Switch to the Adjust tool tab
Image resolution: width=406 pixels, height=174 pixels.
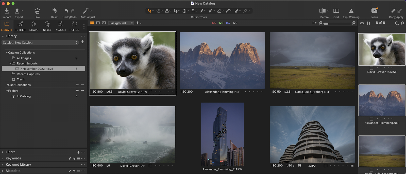pos(61,26)
